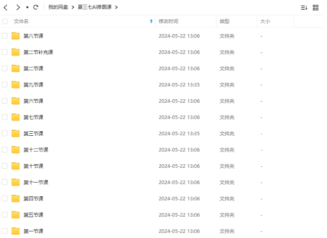Open the folder name 第二节课

point(34,69)
